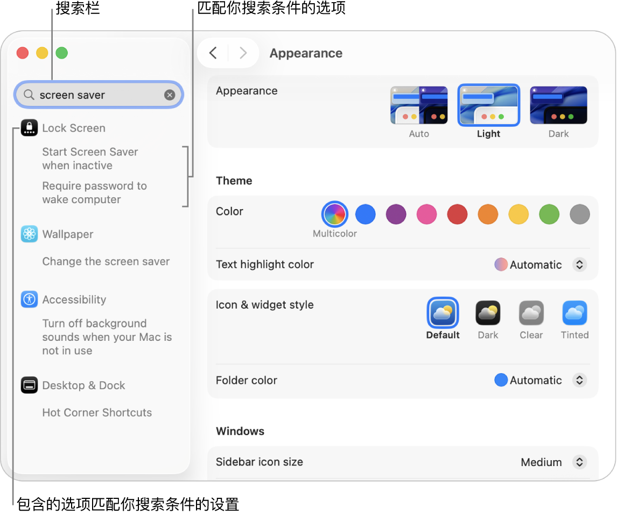
Task: Select the Tinted icon & widget style
Action: 574,313
